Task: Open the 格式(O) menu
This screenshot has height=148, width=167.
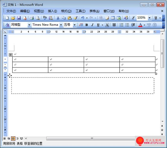Action: coord(66,11)
